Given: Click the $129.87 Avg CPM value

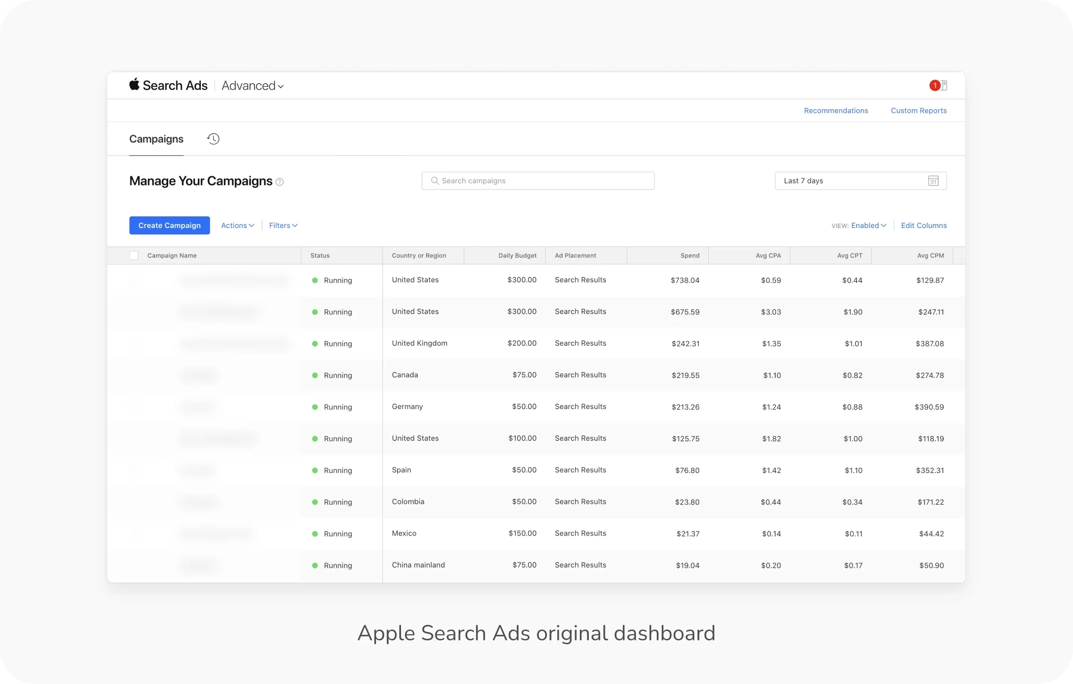Looking at the screenshot, I should pos(930,280).
